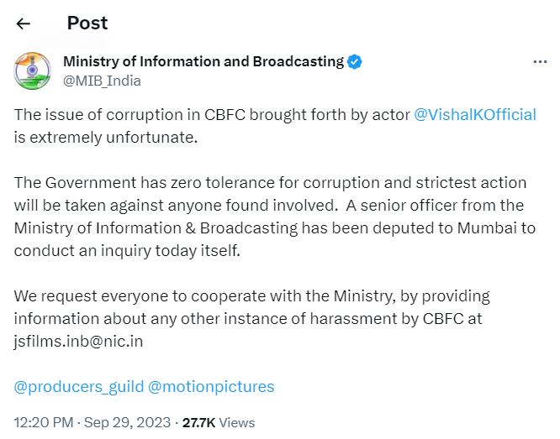Click the 'is extremely unfortunate' text line
The image size is (560, 439).
pyautogui.click(x=105, y=137)
